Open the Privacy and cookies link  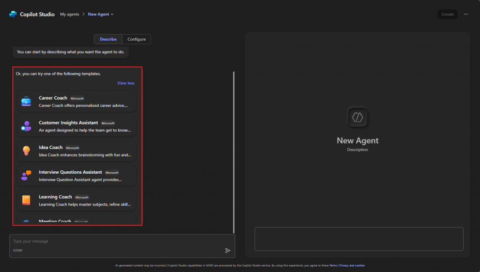(352, 265)
